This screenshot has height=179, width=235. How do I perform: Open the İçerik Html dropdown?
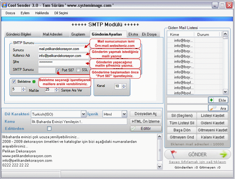click(124, 114)
